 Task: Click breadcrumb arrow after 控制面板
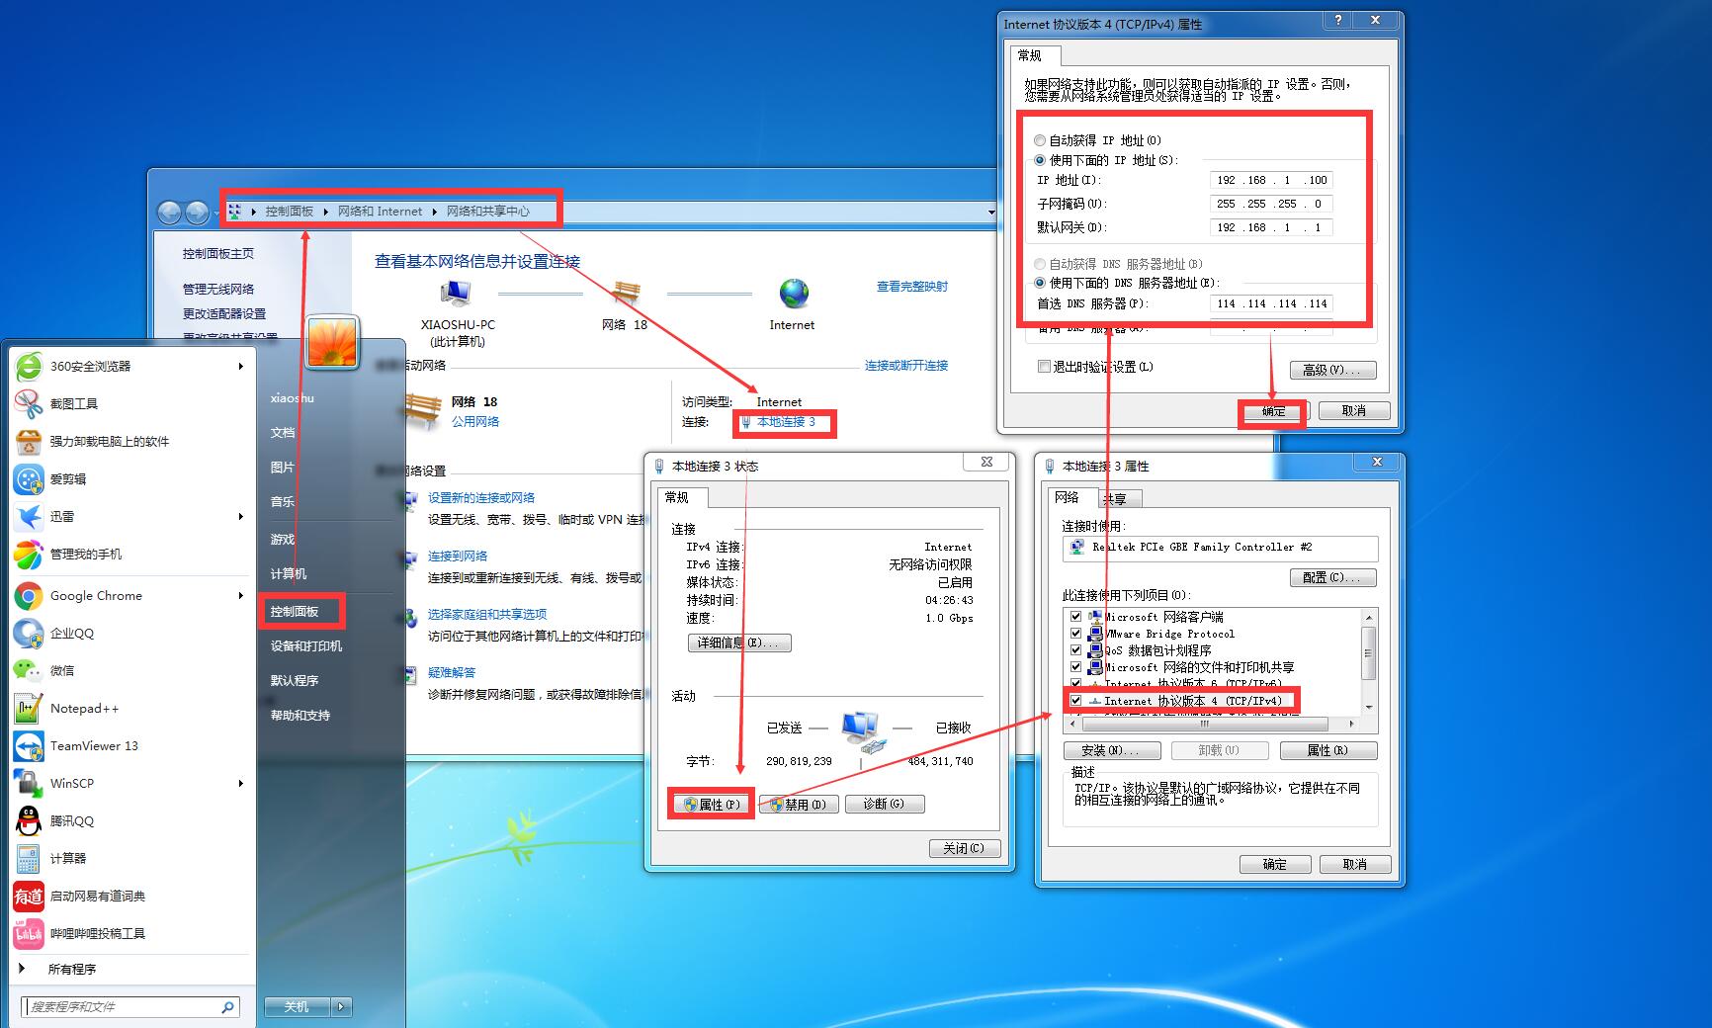(x=325, y=212)
